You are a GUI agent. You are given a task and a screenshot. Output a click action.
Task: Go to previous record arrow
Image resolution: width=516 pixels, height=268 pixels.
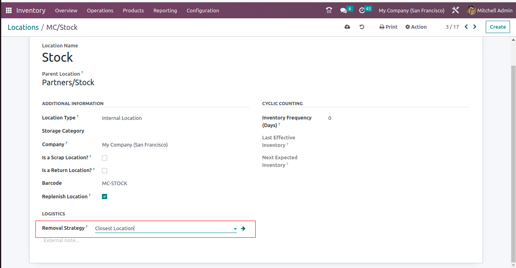point(466,27)
